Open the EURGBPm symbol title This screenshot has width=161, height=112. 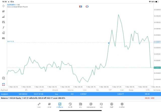click(x=13, y=5)
